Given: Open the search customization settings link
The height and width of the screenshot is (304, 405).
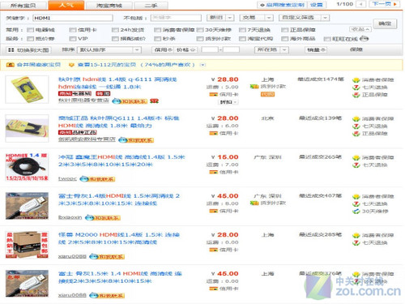Looking at the screenshot, I should (317, 5).
